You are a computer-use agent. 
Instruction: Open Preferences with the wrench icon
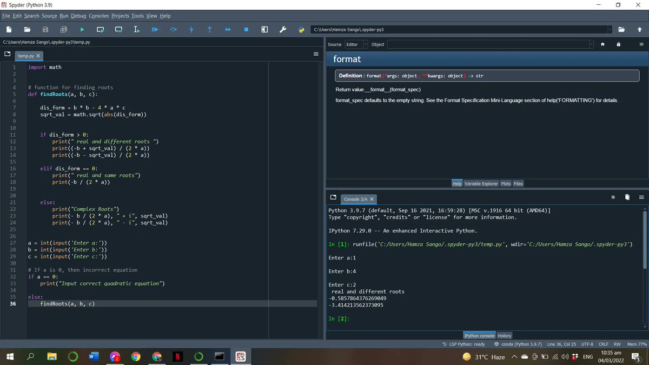point(282,30)
